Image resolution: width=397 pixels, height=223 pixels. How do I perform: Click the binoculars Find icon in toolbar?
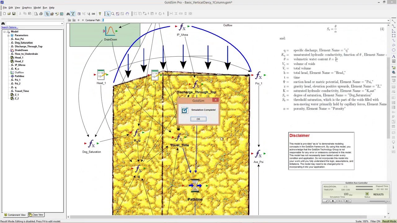[68, 14]
